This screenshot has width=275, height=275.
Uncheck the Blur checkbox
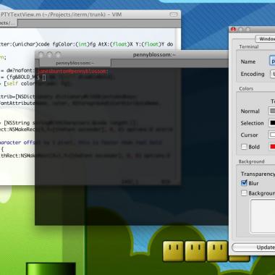tap(244, 183)
